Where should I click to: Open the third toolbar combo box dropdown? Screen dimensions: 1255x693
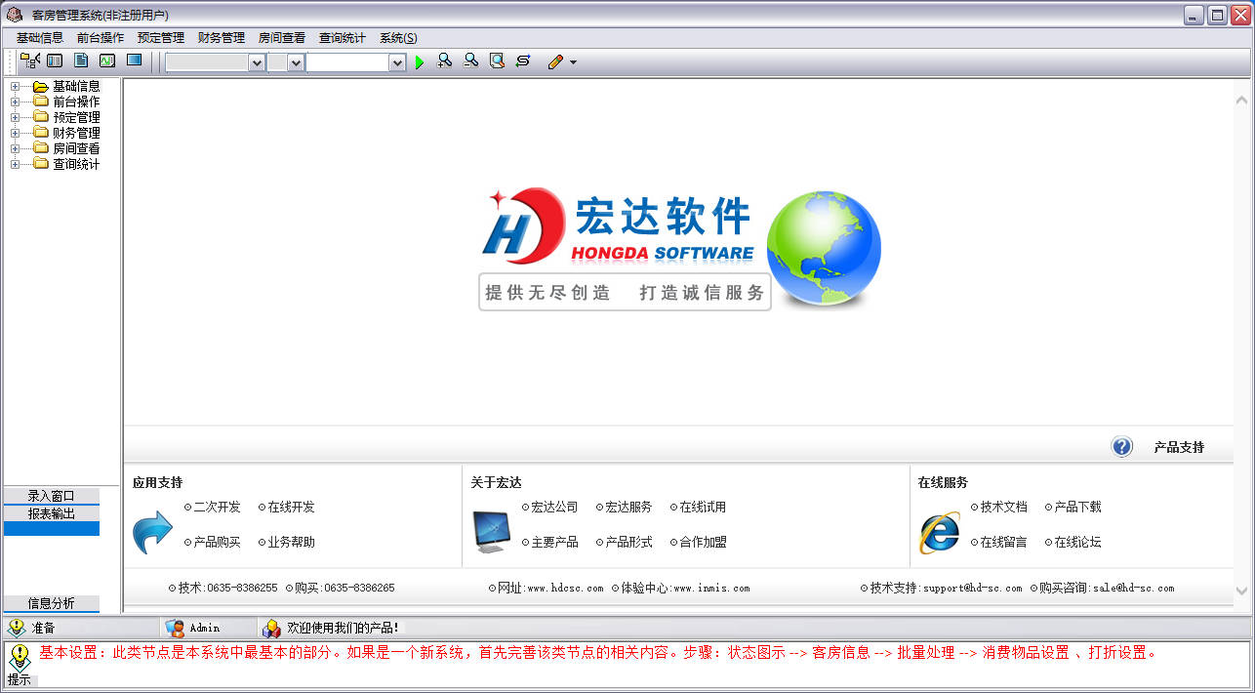pos(397,62)
